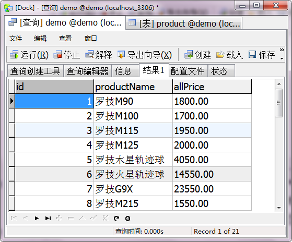
Task: Jump to last record navigation icon
Action: tap(48, 218)
